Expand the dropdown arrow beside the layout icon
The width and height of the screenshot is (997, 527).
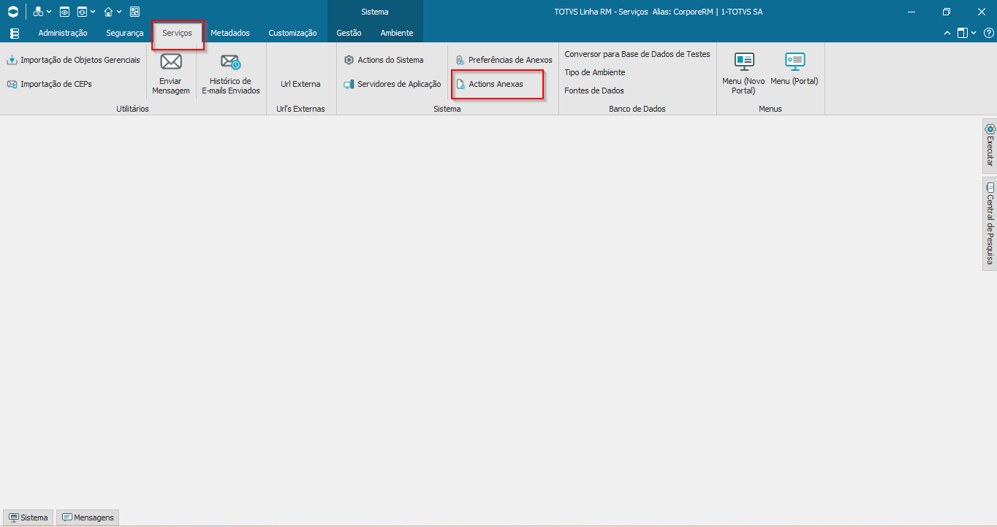pyautogui.click(x=974, y=33)
